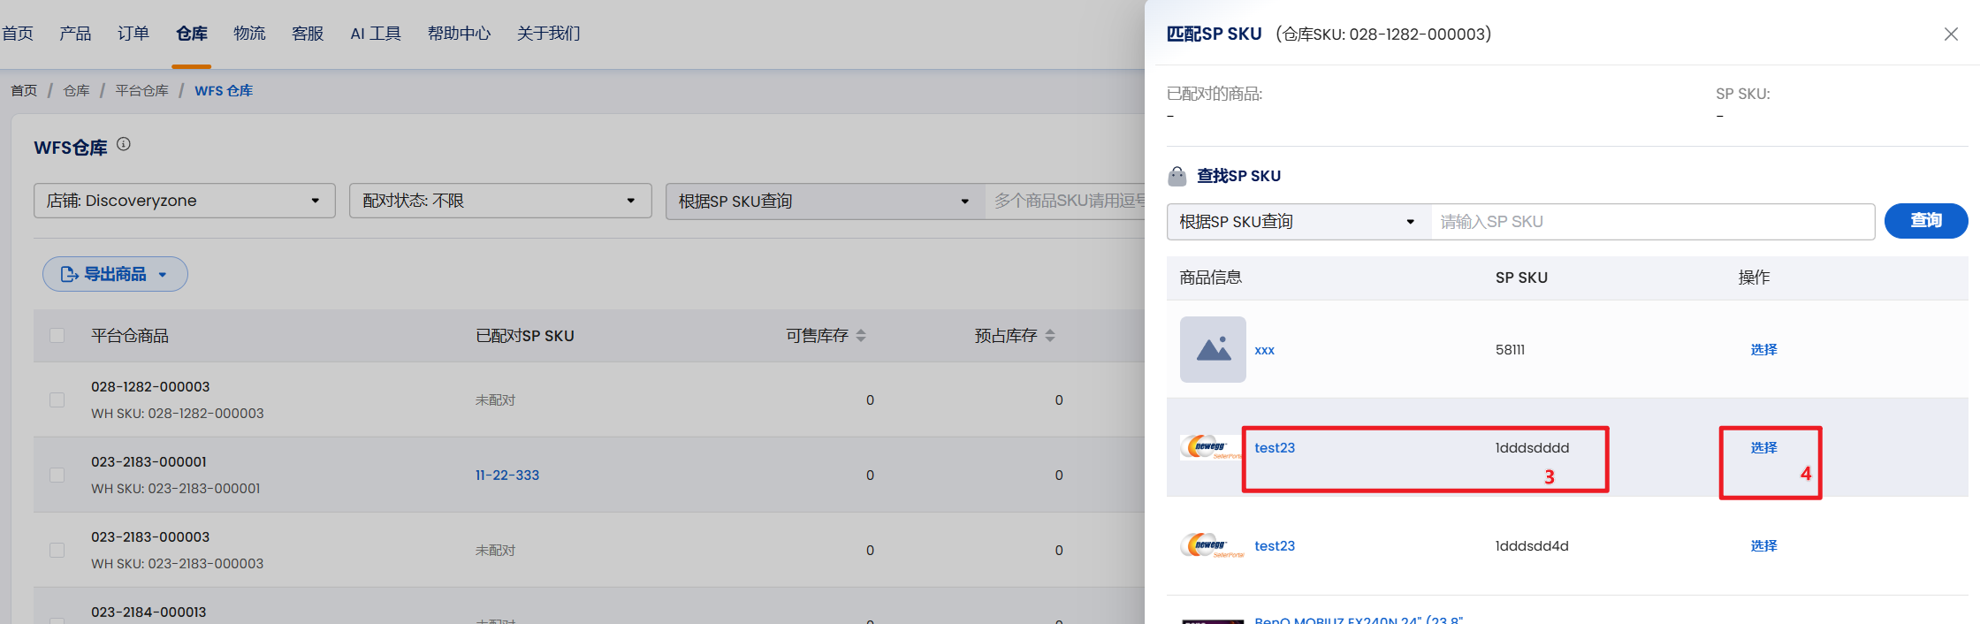Click the info icon next to WFS仓库
Screen dimensions: 1980x624
click(124, 144)
